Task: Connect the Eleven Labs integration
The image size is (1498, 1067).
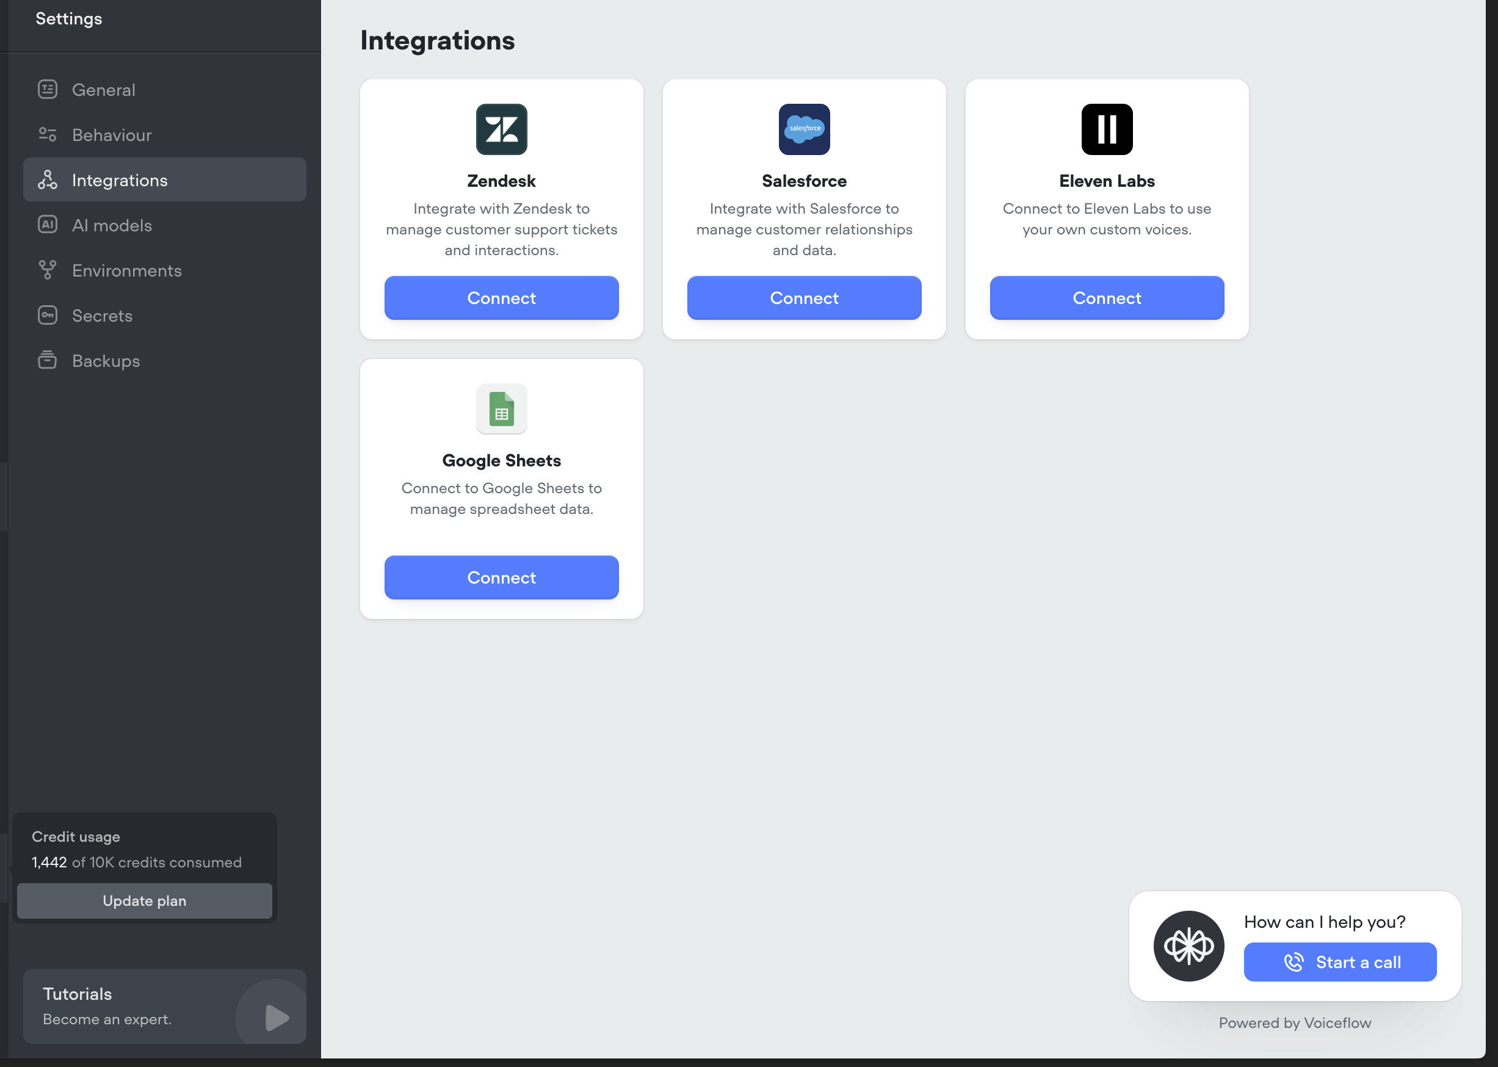Action: point(1107,298)
